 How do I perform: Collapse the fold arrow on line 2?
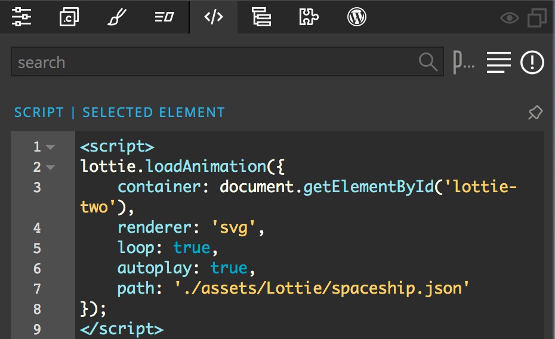(51, 167)
